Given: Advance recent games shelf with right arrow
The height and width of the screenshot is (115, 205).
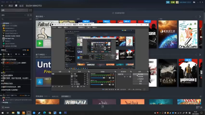Looking at the screenshot, I should [200, 17].
